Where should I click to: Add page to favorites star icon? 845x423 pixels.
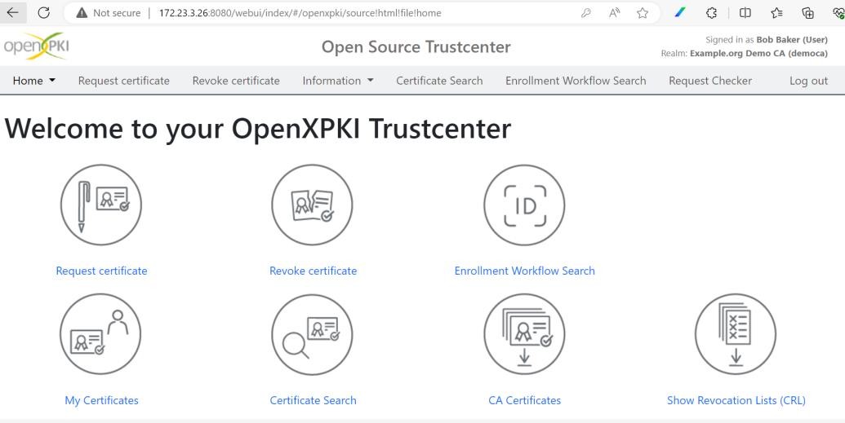pos(643,13)
